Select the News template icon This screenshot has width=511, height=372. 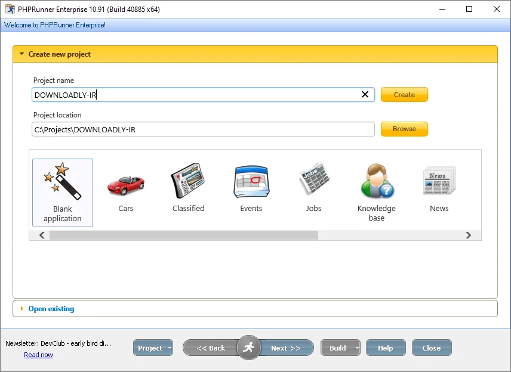click(439, 181)
